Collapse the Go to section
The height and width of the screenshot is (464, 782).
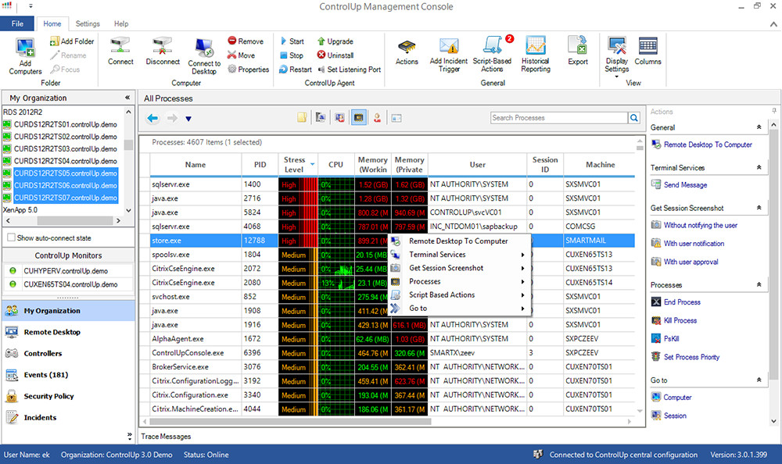click(x=759, y=380)
